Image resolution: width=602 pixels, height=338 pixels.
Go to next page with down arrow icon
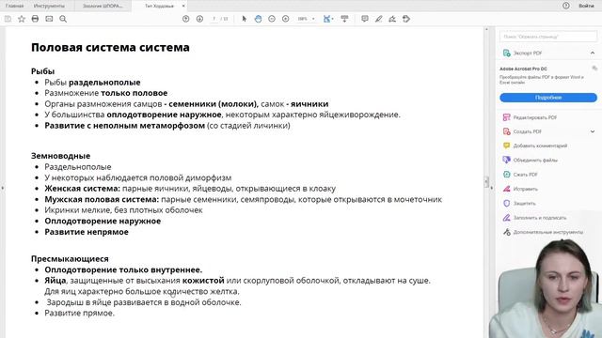pos(199,19)
